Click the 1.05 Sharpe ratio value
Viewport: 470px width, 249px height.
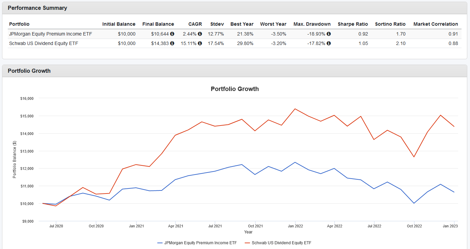pyautogui.click(x=363, y=43)
